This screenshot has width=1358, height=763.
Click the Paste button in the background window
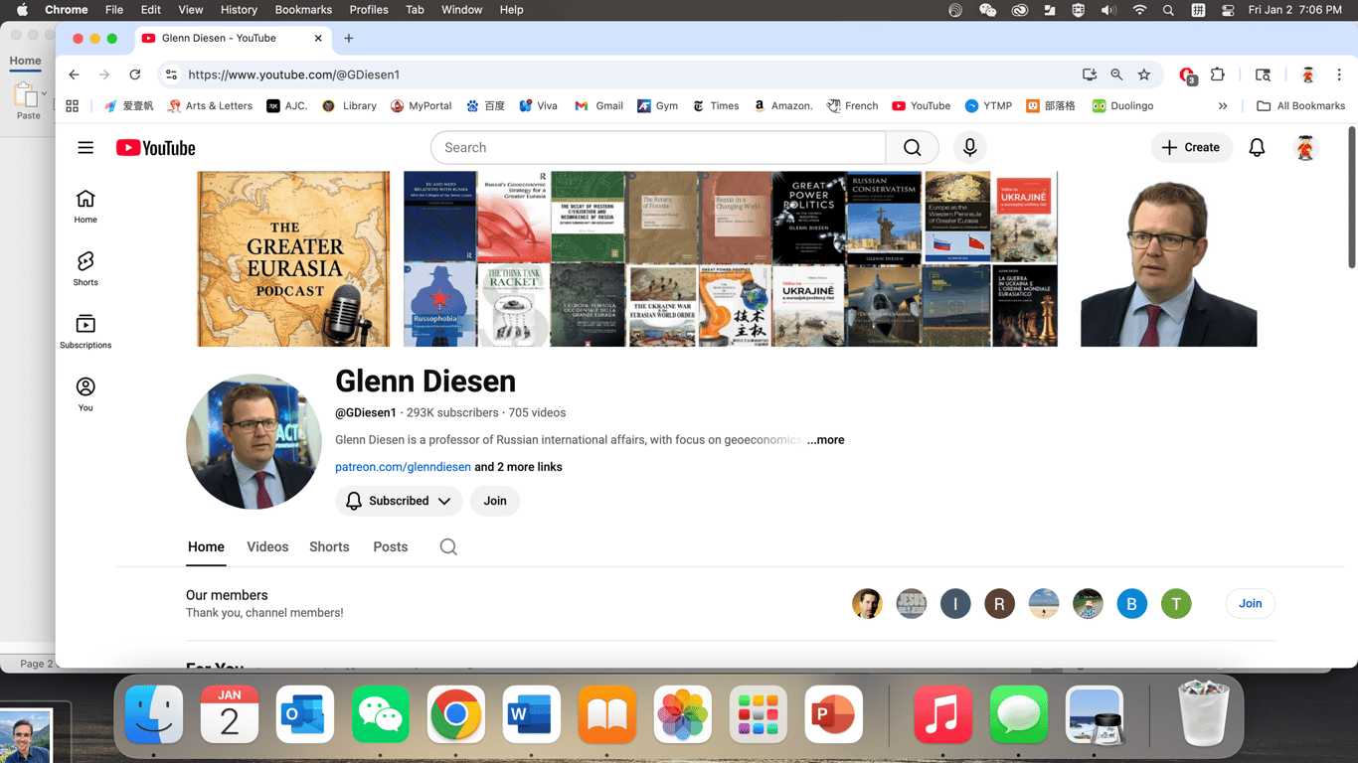point(27,102)
